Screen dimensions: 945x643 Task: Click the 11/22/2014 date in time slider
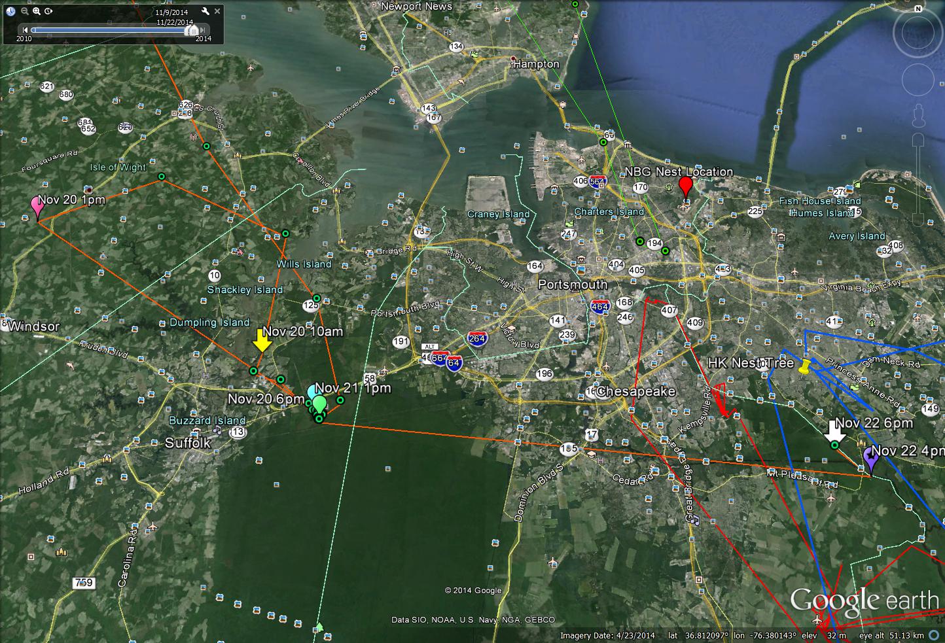click(175, 22)
